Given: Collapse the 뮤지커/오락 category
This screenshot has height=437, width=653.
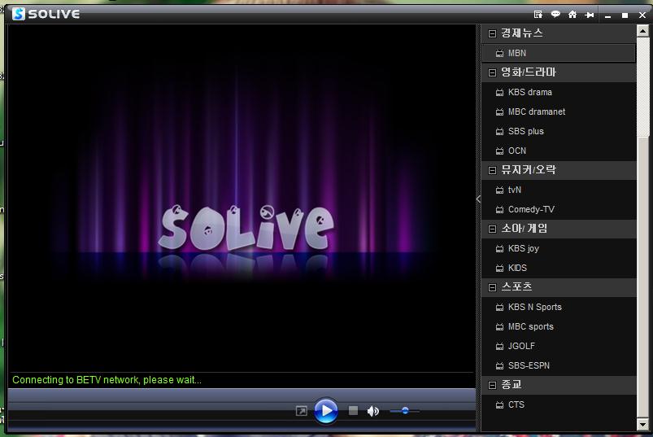Looking at the screenshot, I should point(492,170).
